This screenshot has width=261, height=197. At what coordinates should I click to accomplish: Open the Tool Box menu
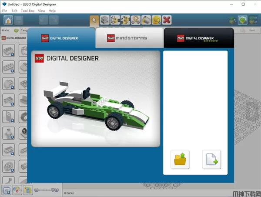[29, 10]
